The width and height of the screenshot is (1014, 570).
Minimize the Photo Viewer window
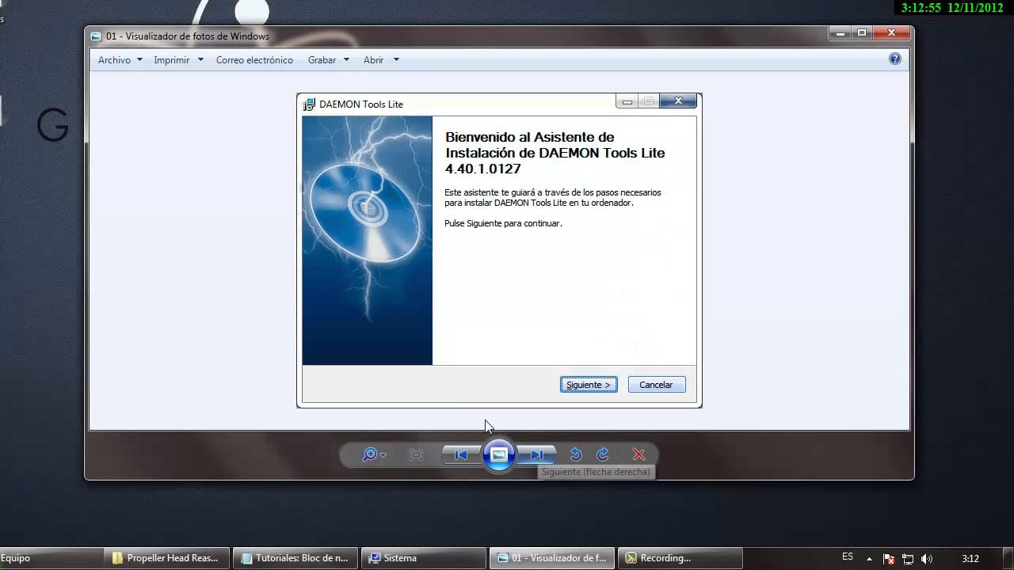point(841,32)
